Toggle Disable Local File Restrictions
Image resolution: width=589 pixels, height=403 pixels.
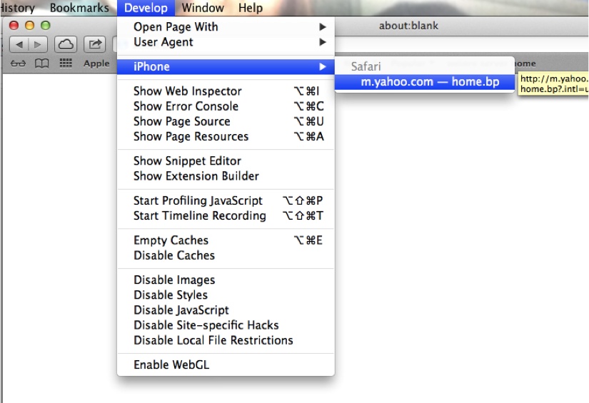(226, 340)
